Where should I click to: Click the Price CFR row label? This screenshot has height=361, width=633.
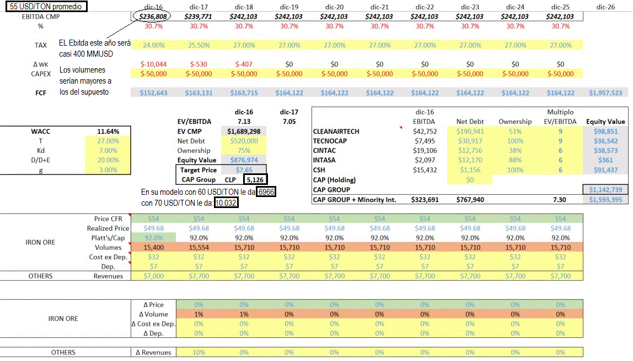click(x=108, y=219)
